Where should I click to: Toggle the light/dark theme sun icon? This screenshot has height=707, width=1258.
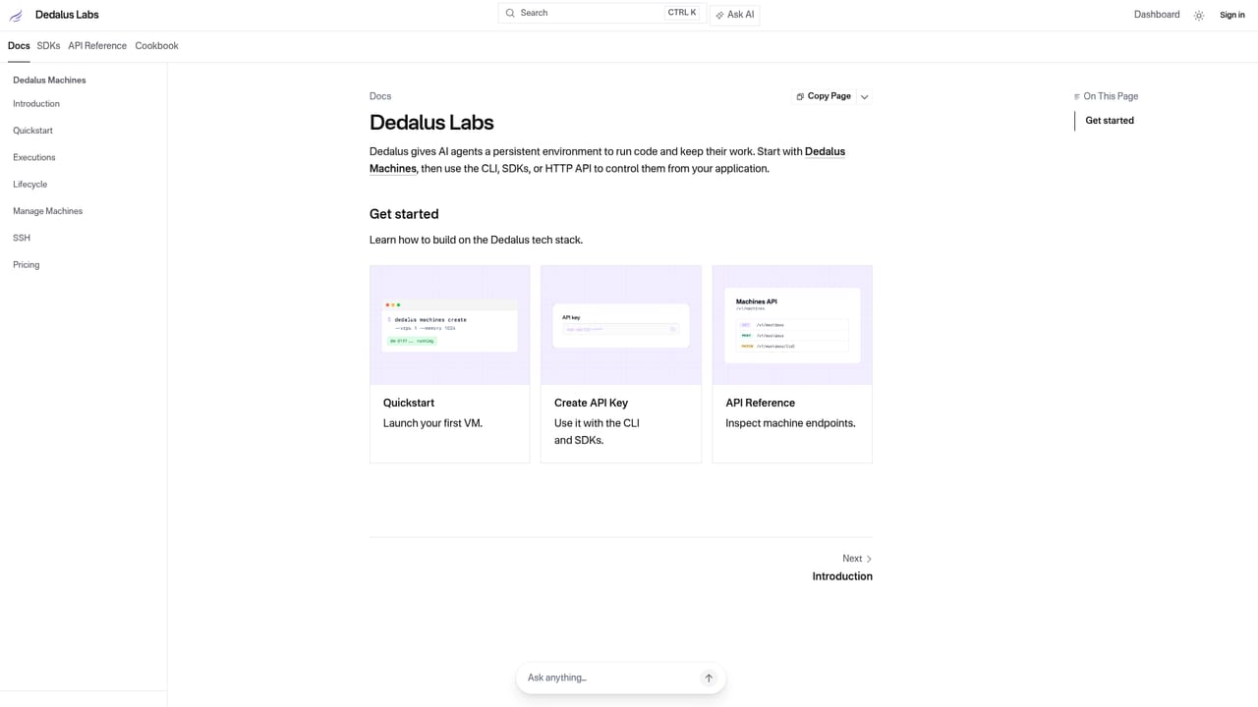click(1199, 16)
